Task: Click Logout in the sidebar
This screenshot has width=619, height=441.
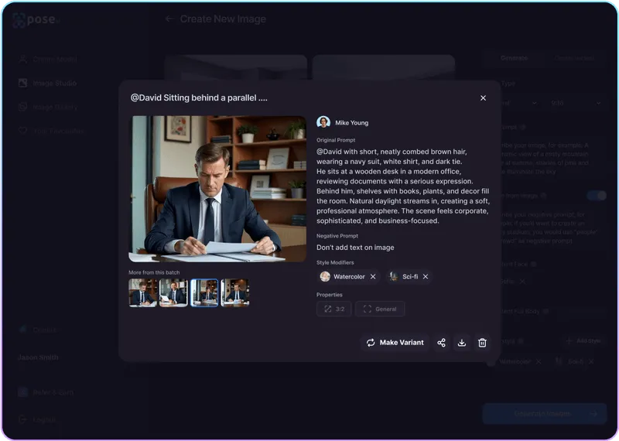Action: (37, 419)
